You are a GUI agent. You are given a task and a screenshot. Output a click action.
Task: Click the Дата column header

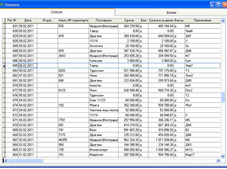click(x=28, y=21)
